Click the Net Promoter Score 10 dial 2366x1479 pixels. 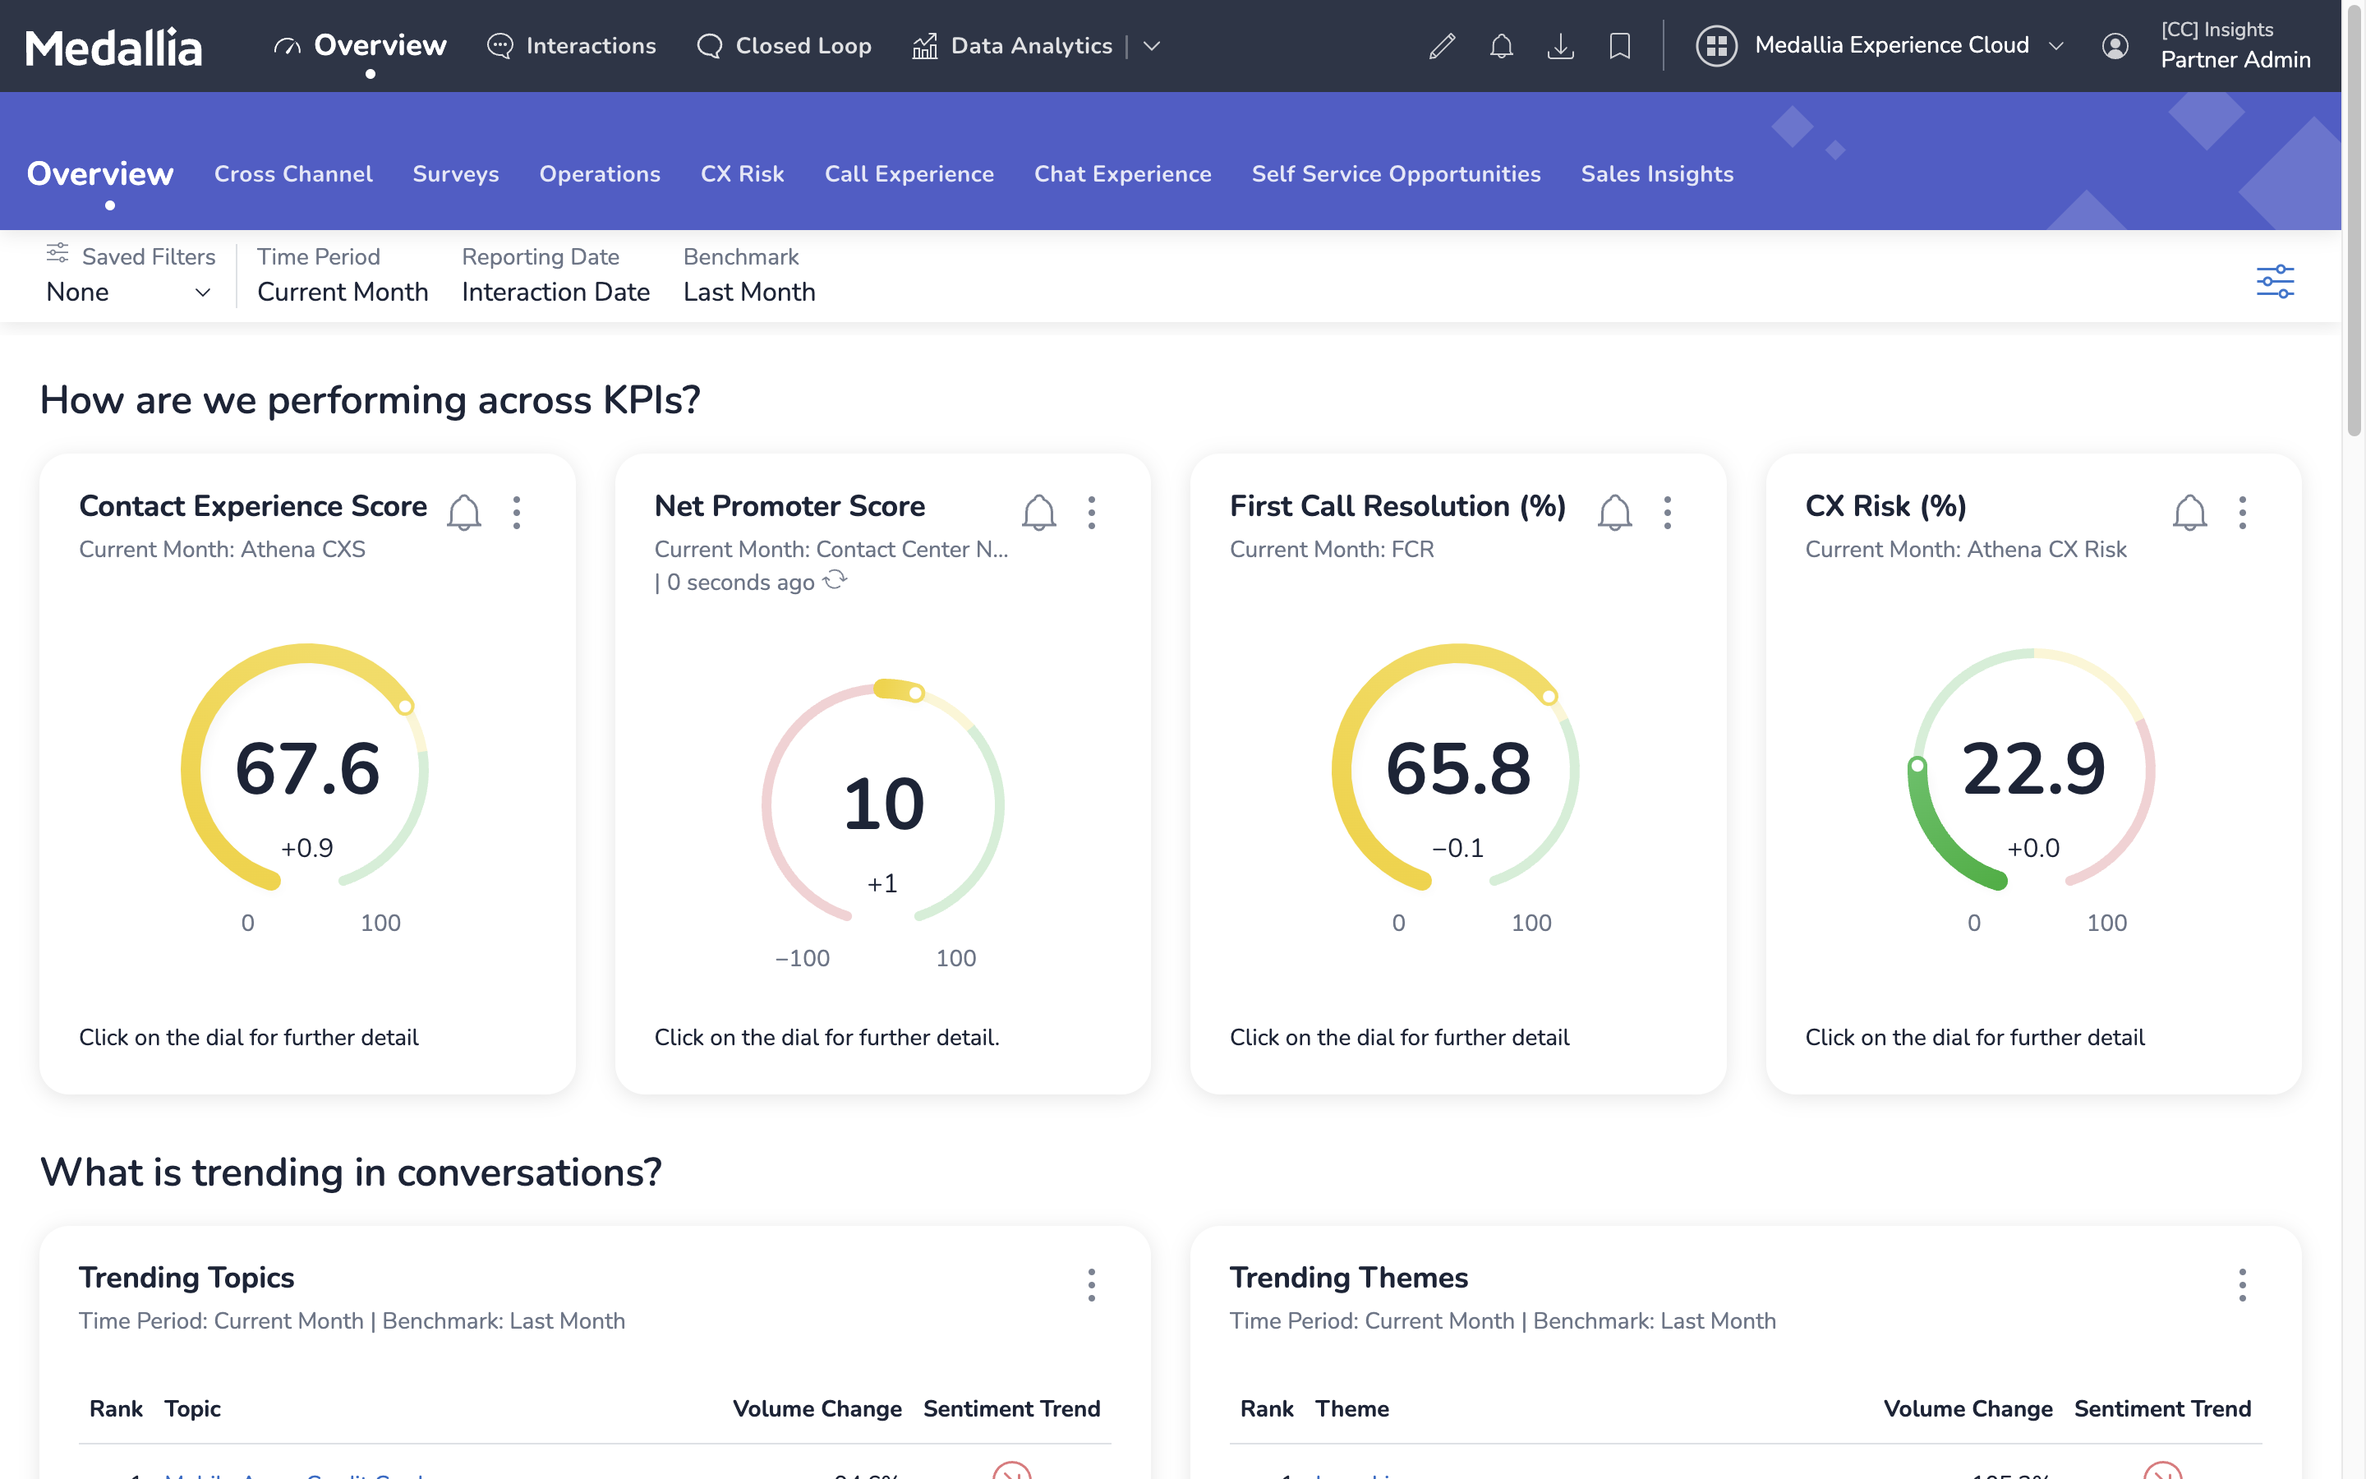883,802
